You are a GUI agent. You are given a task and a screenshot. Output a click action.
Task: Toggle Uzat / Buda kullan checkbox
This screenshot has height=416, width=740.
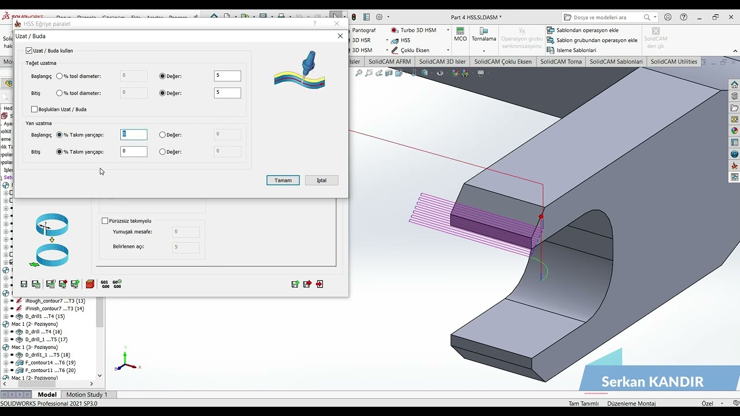pos(29,51)
